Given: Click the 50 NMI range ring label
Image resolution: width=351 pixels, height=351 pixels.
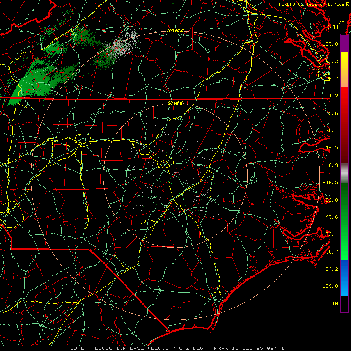Looking at the screenshot, I should point(175,103).
